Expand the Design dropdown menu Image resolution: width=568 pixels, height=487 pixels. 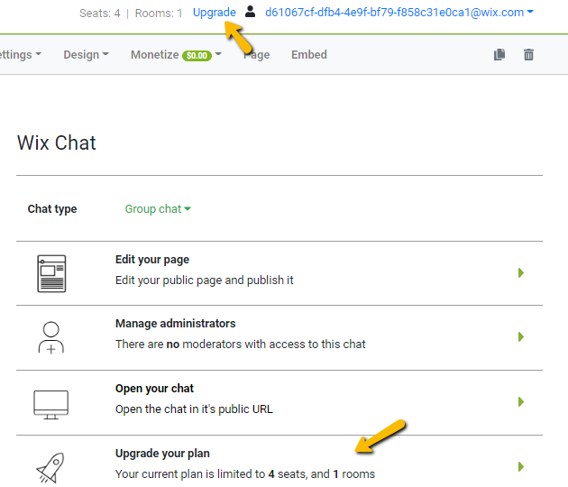(86, 55)
